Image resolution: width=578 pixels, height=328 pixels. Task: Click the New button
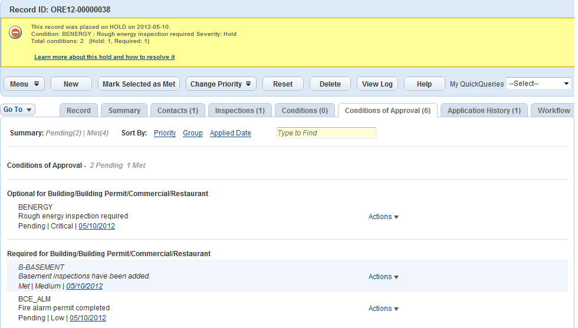(x=71, y=84)
